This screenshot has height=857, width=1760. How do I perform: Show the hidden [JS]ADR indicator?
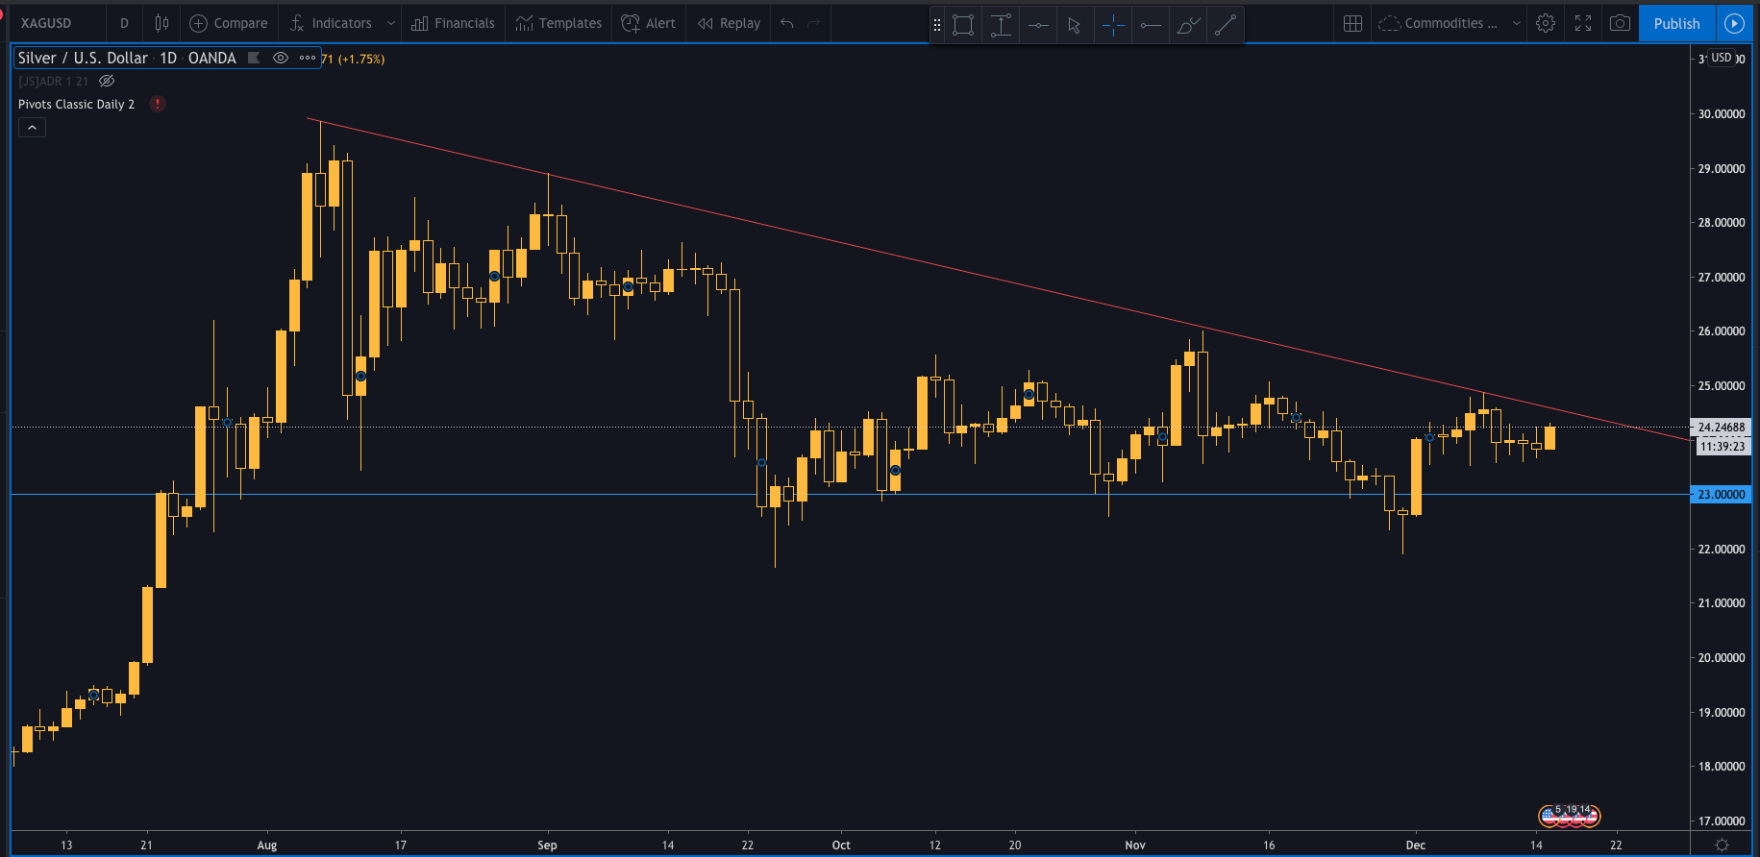pyautogui.click(x=107, y=82)
